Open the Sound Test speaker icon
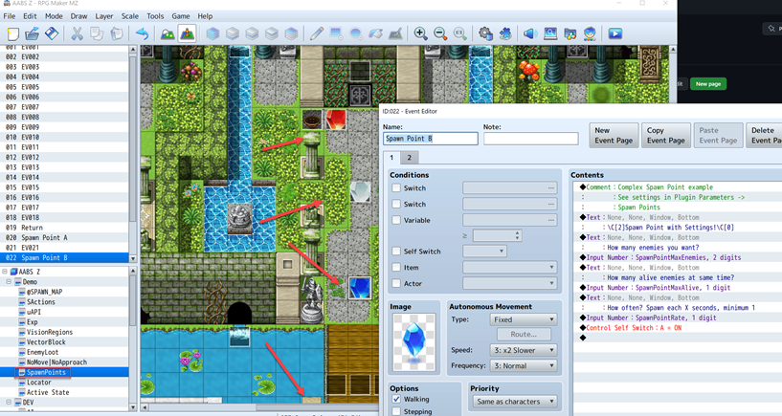 530,33
